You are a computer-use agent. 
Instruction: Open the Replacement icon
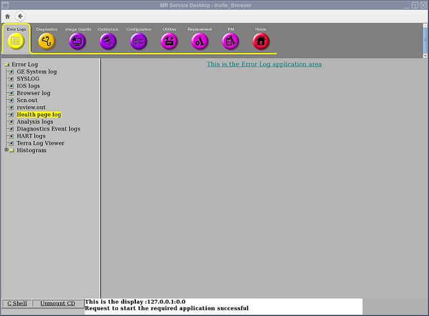tap(200, 41)
